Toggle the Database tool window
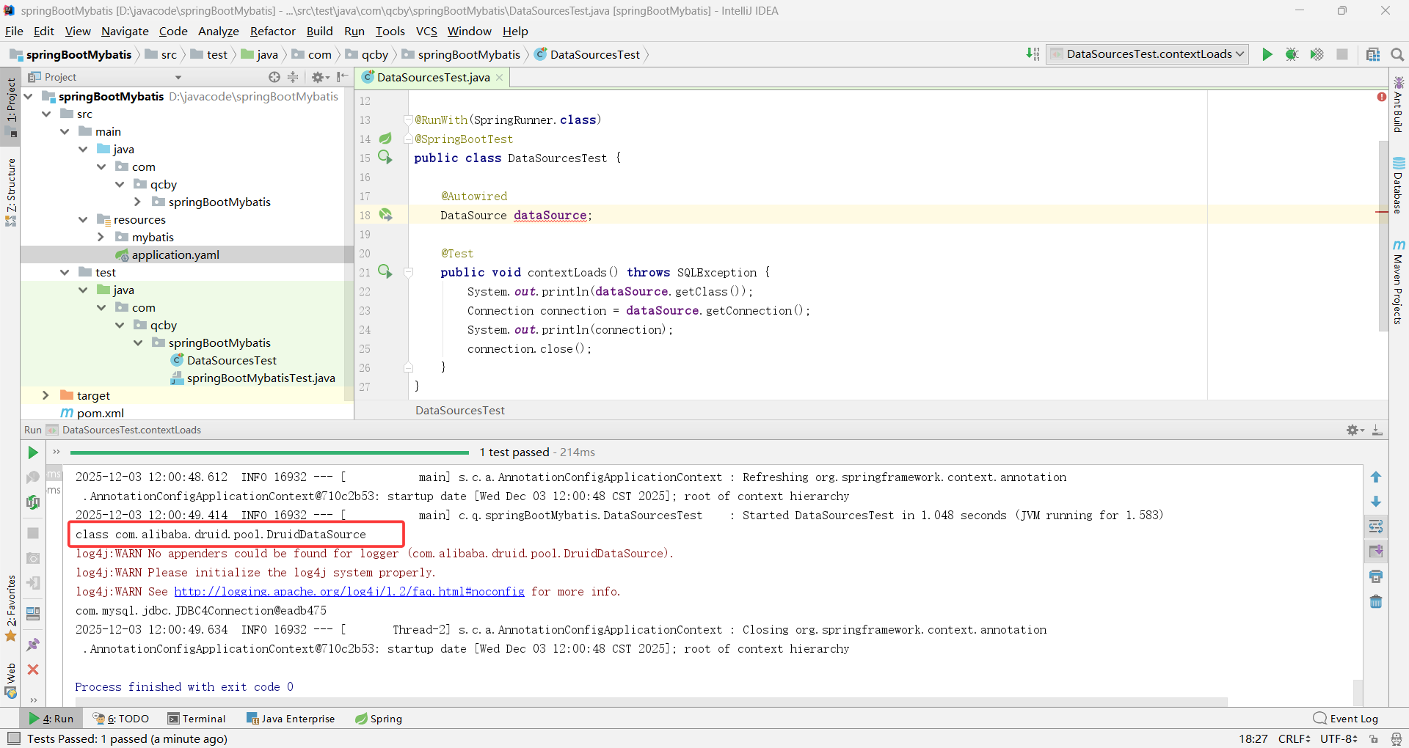1409x748 pixels. pos(1399,186)
